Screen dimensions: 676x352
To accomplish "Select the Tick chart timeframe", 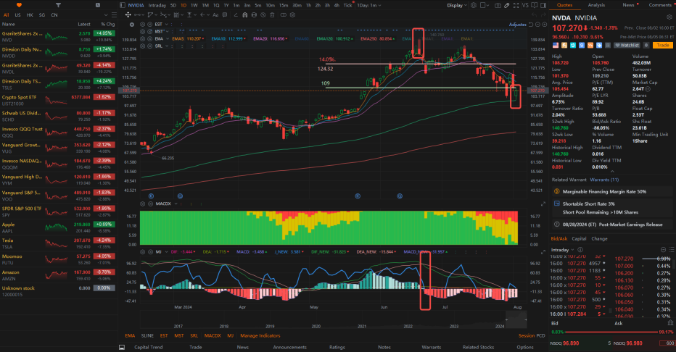I will point(347,5).
